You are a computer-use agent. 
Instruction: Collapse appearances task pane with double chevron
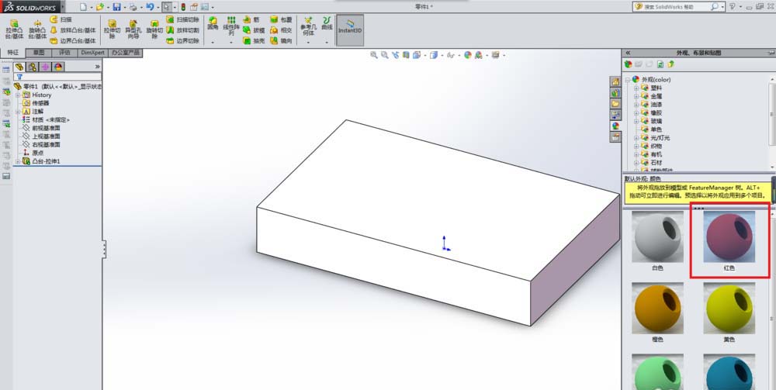pyautogui.click(x=628, y=53)
